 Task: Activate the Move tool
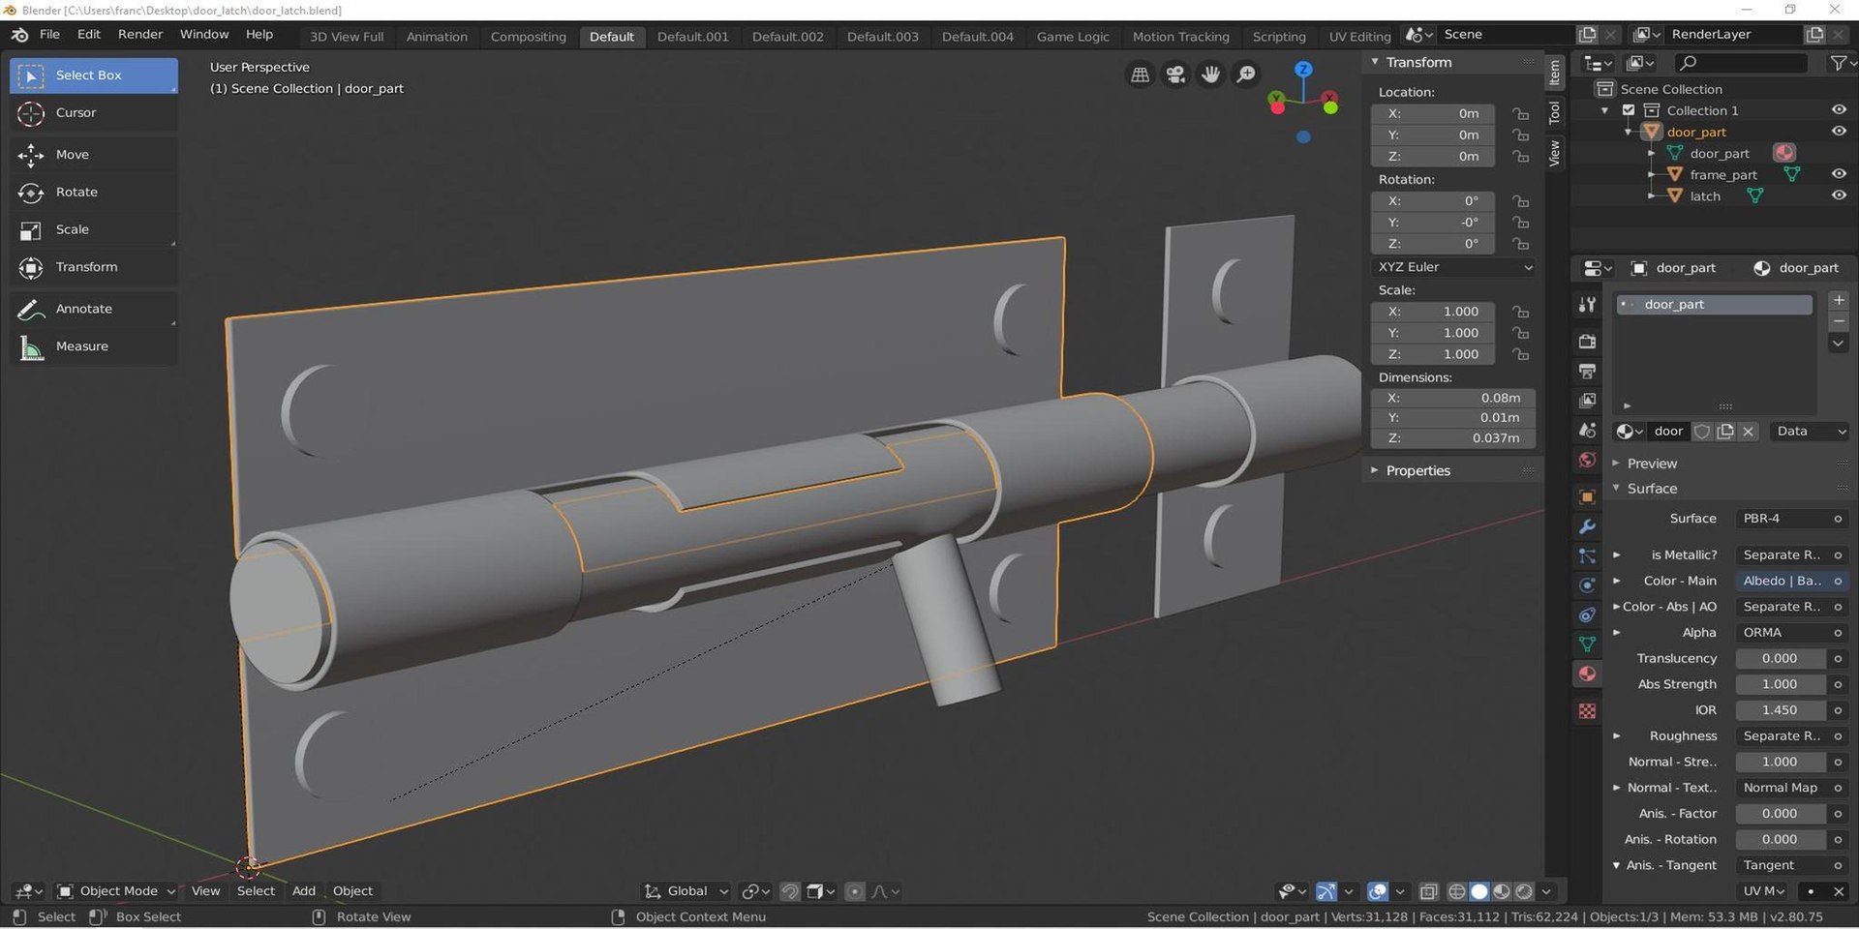[94, 155]
